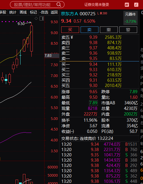Click 换手 value 11.96%
Image resolution: width=143 pixels, height=184 pixels.
point(91,120)
